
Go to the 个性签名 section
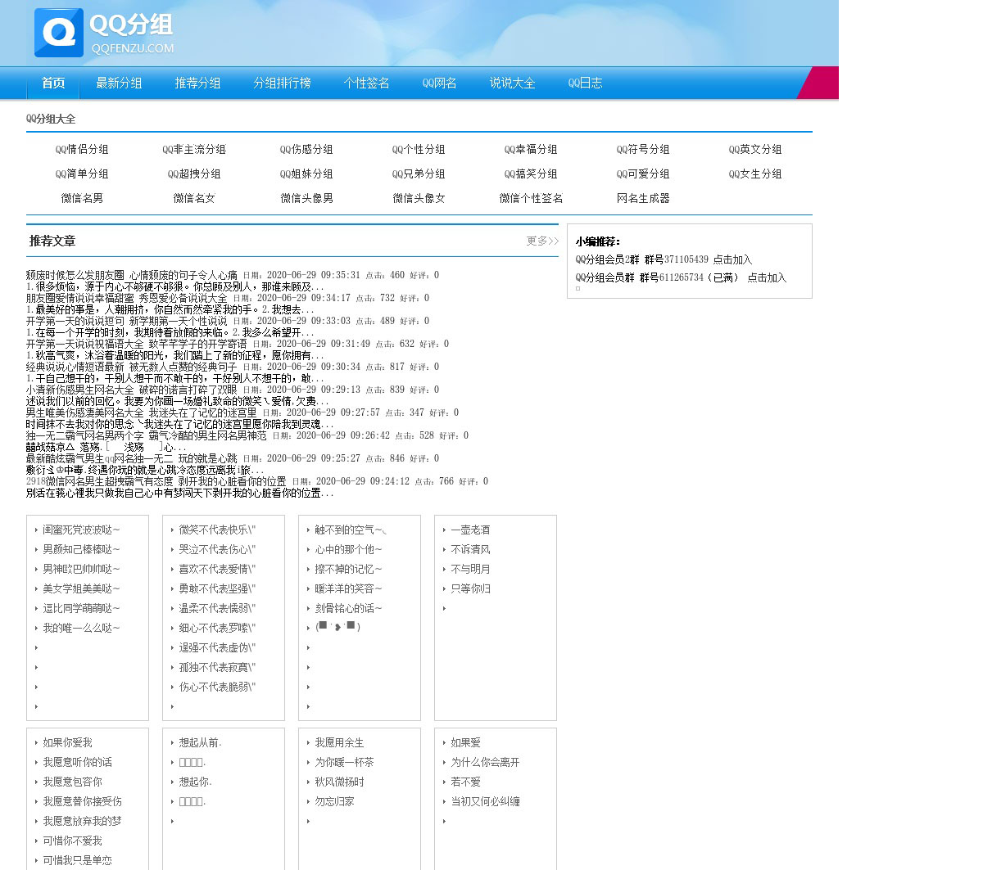pyautogui.click(x=366, y=83)
